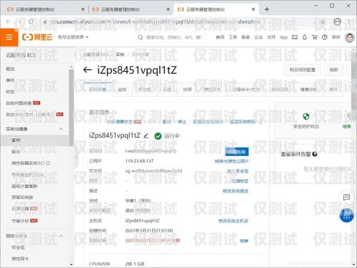Image resolution: width=357 pixels, height=268 pixels.
Task: Open the 快照 tab
Action: coord(187,90)
